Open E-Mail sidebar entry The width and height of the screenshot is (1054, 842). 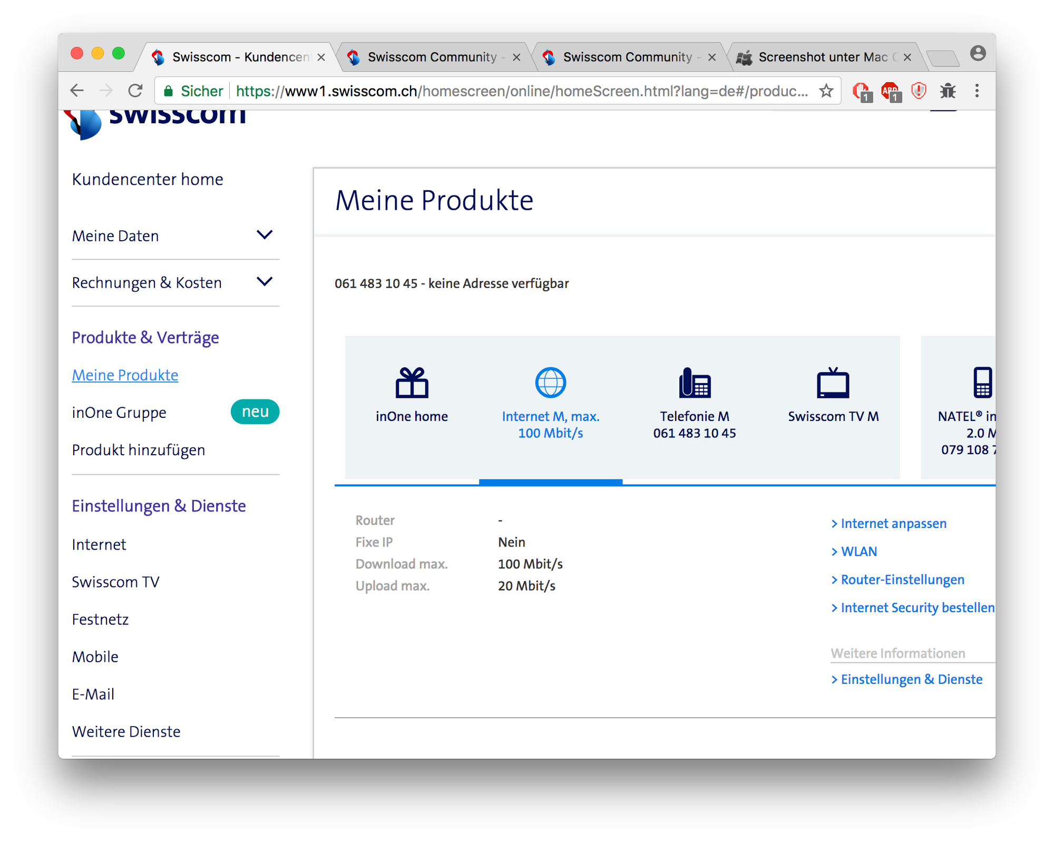(93, 694)
